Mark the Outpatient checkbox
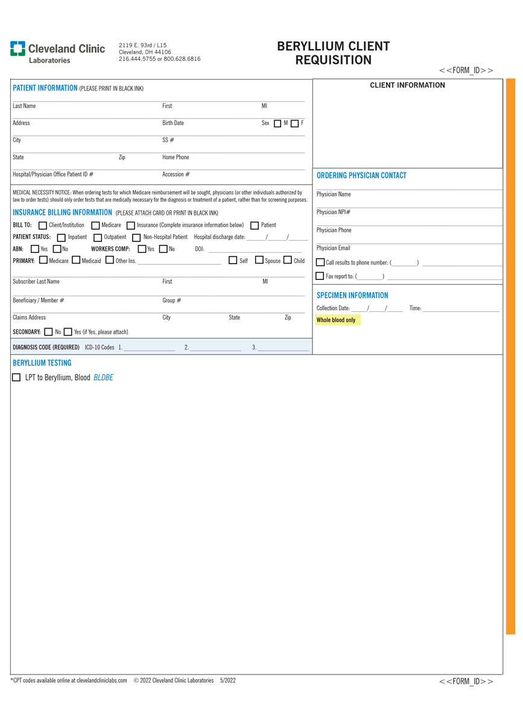Viewport: 523px width, 724px height. pos(98,238)
